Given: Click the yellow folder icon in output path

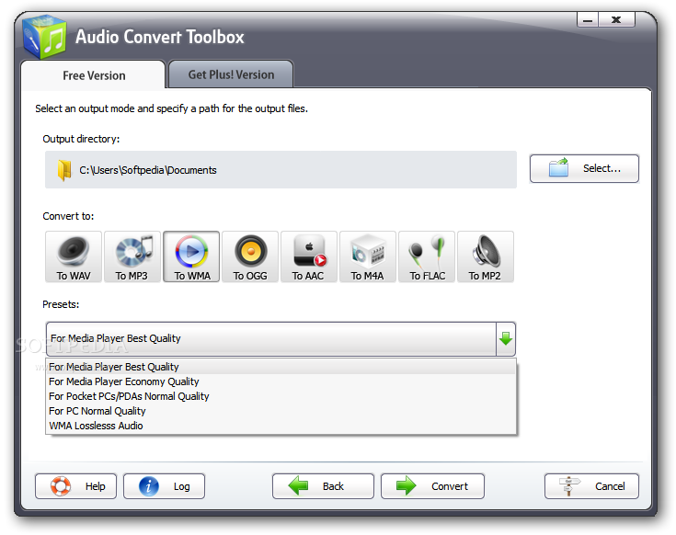Looking at the screenshot, I should click(64, 170).
